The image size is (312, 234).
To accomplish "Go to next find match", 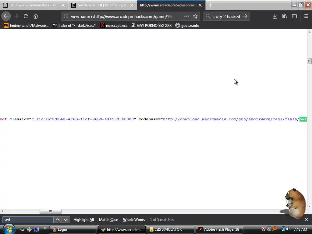I will coord(66,220).
